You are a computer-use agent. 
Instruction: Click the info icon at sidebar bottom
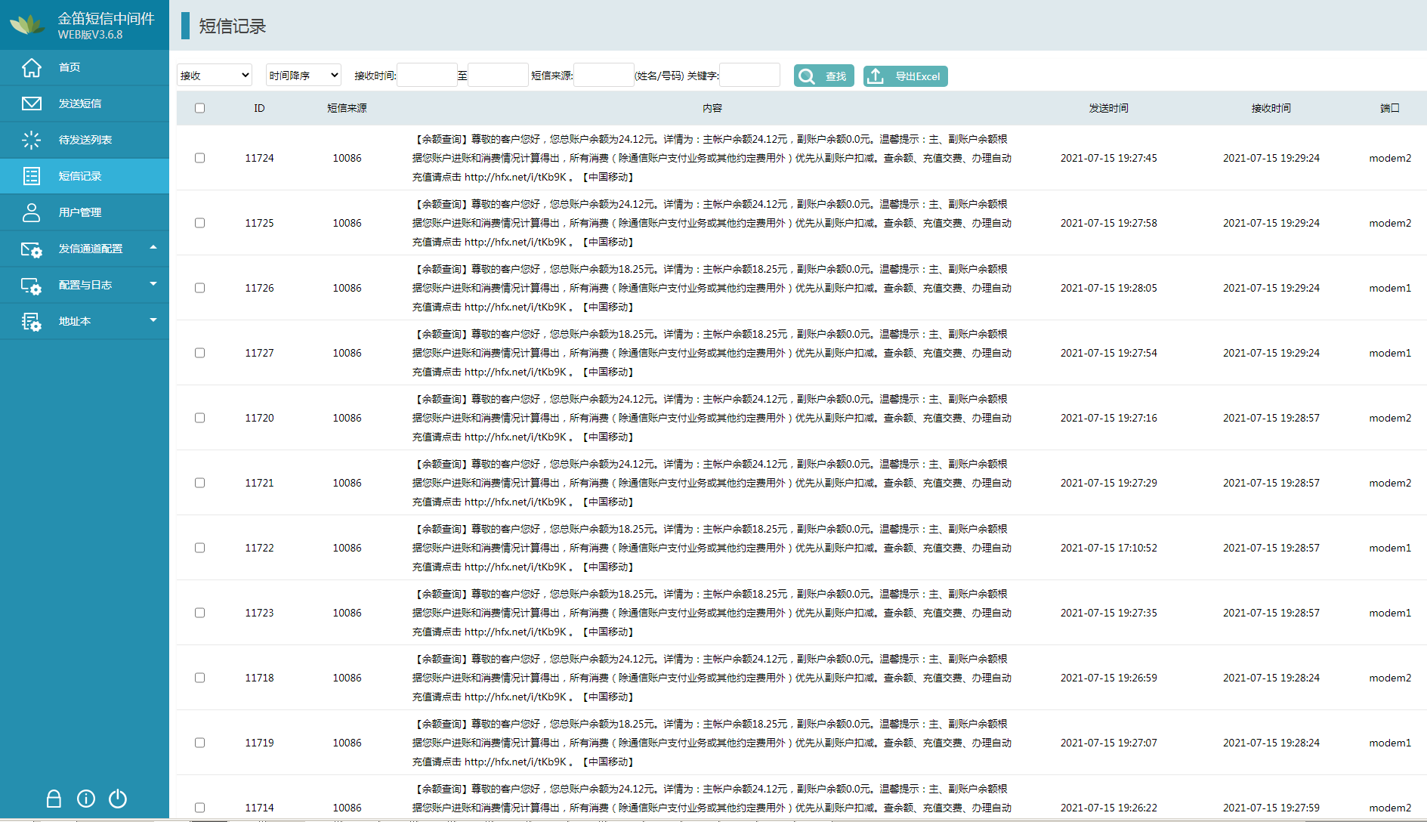(86, 799)
